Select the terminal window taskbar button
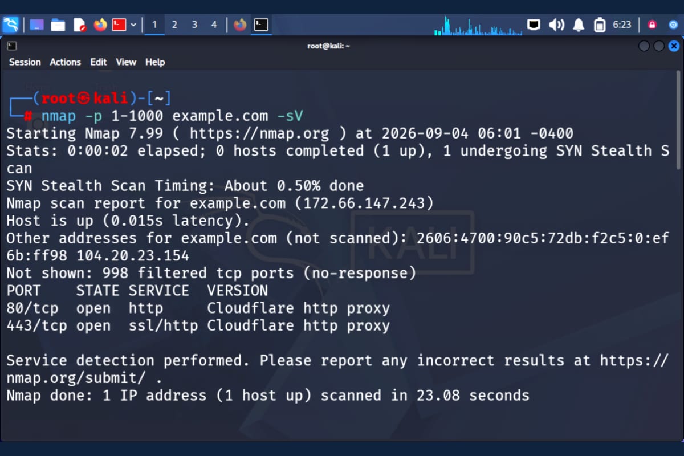 (x=261, y=25)
